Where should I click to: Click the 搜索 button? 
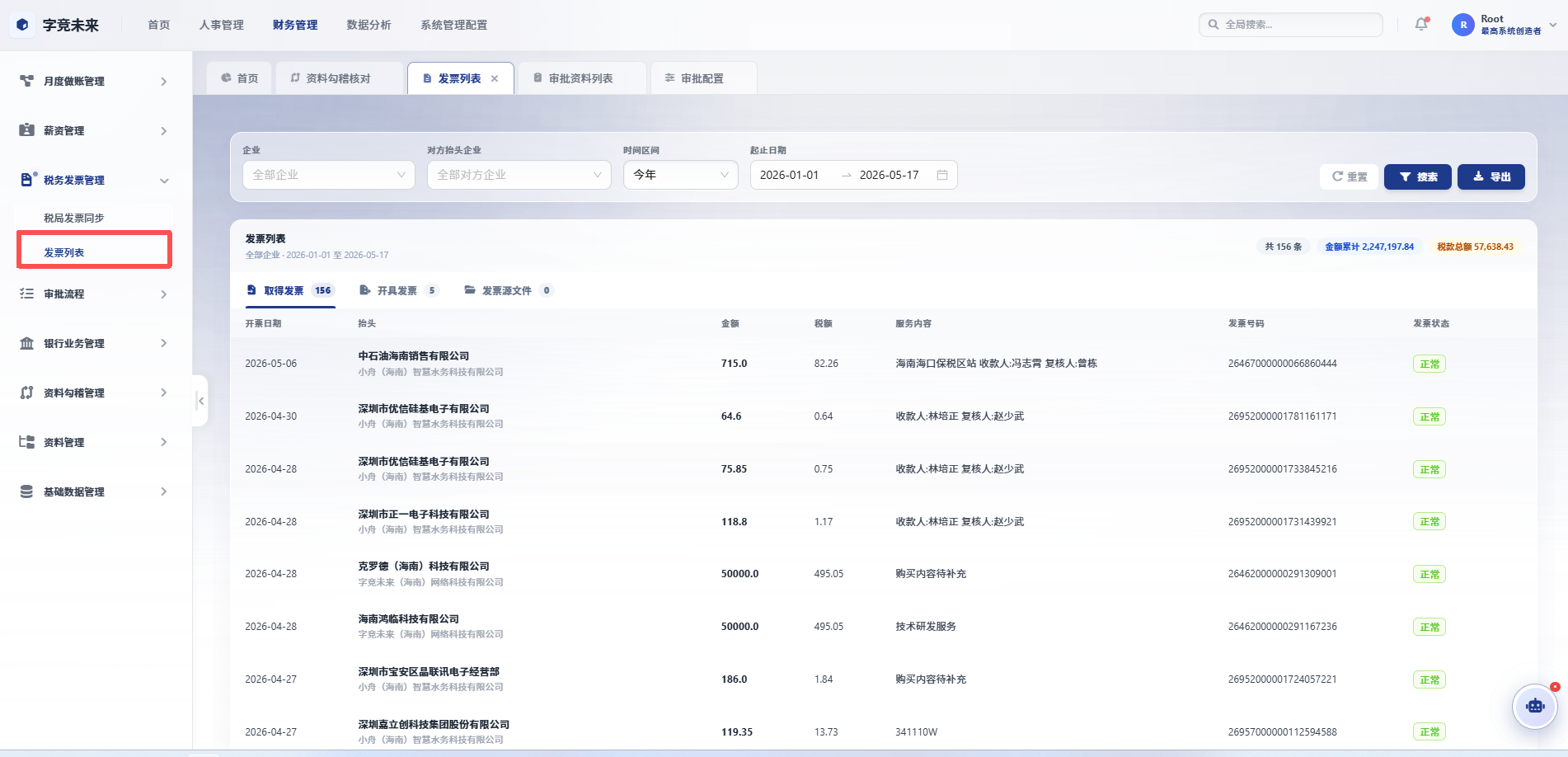click(x=1418, y=176)
